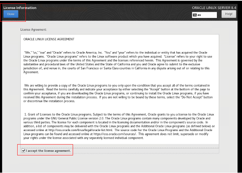Viewport: 242px width, 173px height.
Task: Click the blue Done button
Action: tap(11, 14)
